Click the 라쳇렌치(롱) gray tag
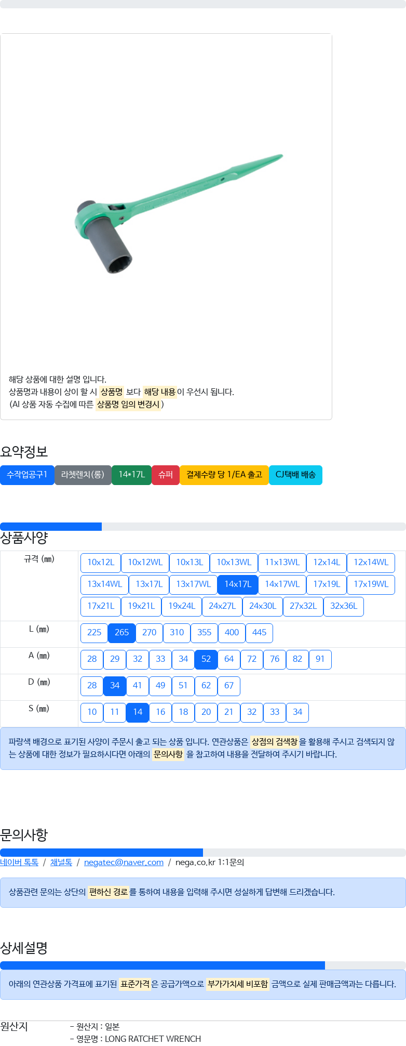Viewport: 406px width, 1046px height. click(83, 475)
